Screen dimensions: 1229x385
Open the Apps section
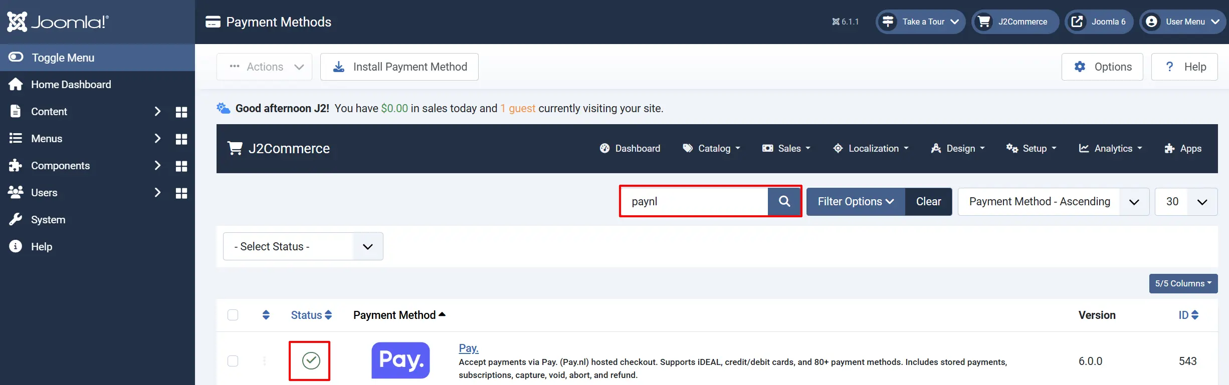1183,148
